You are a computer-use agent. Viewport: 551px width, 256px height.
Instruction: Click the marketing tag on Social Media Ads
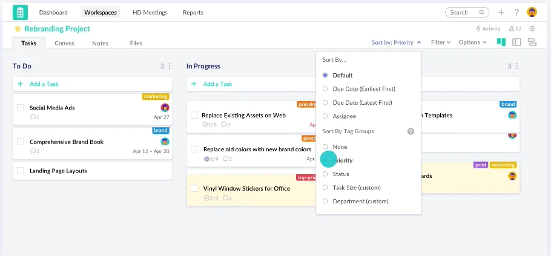click(156, 96)
